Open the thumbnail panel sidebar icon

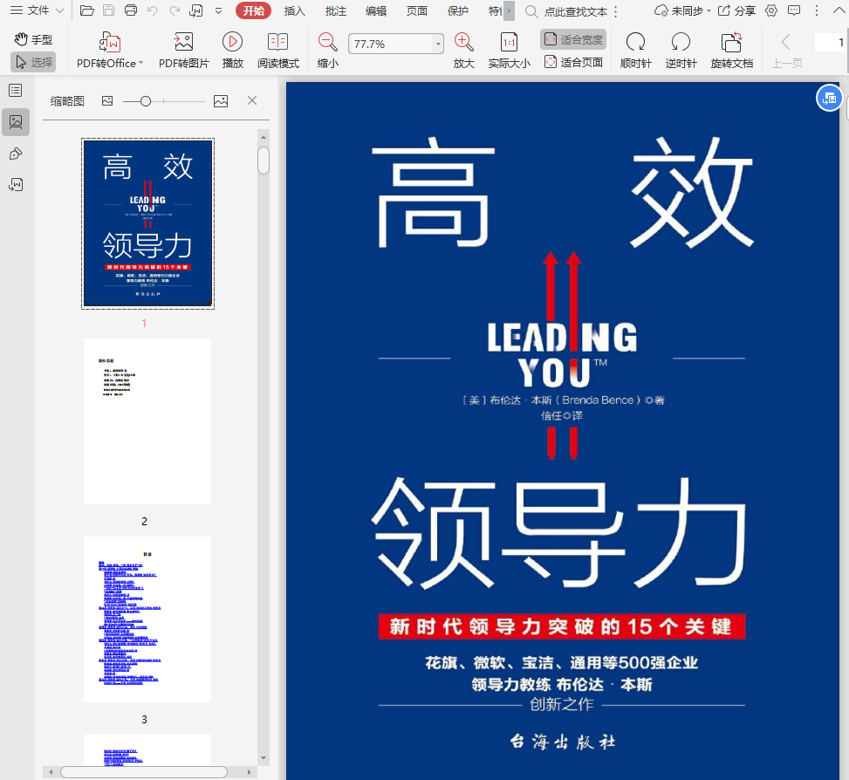pyautogui.click(x=16, y=122)
